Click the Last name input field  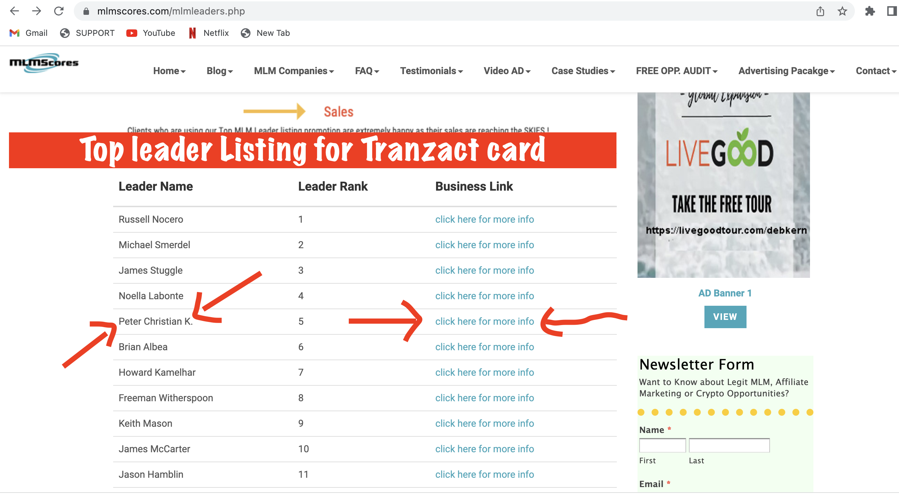(729, 445)
